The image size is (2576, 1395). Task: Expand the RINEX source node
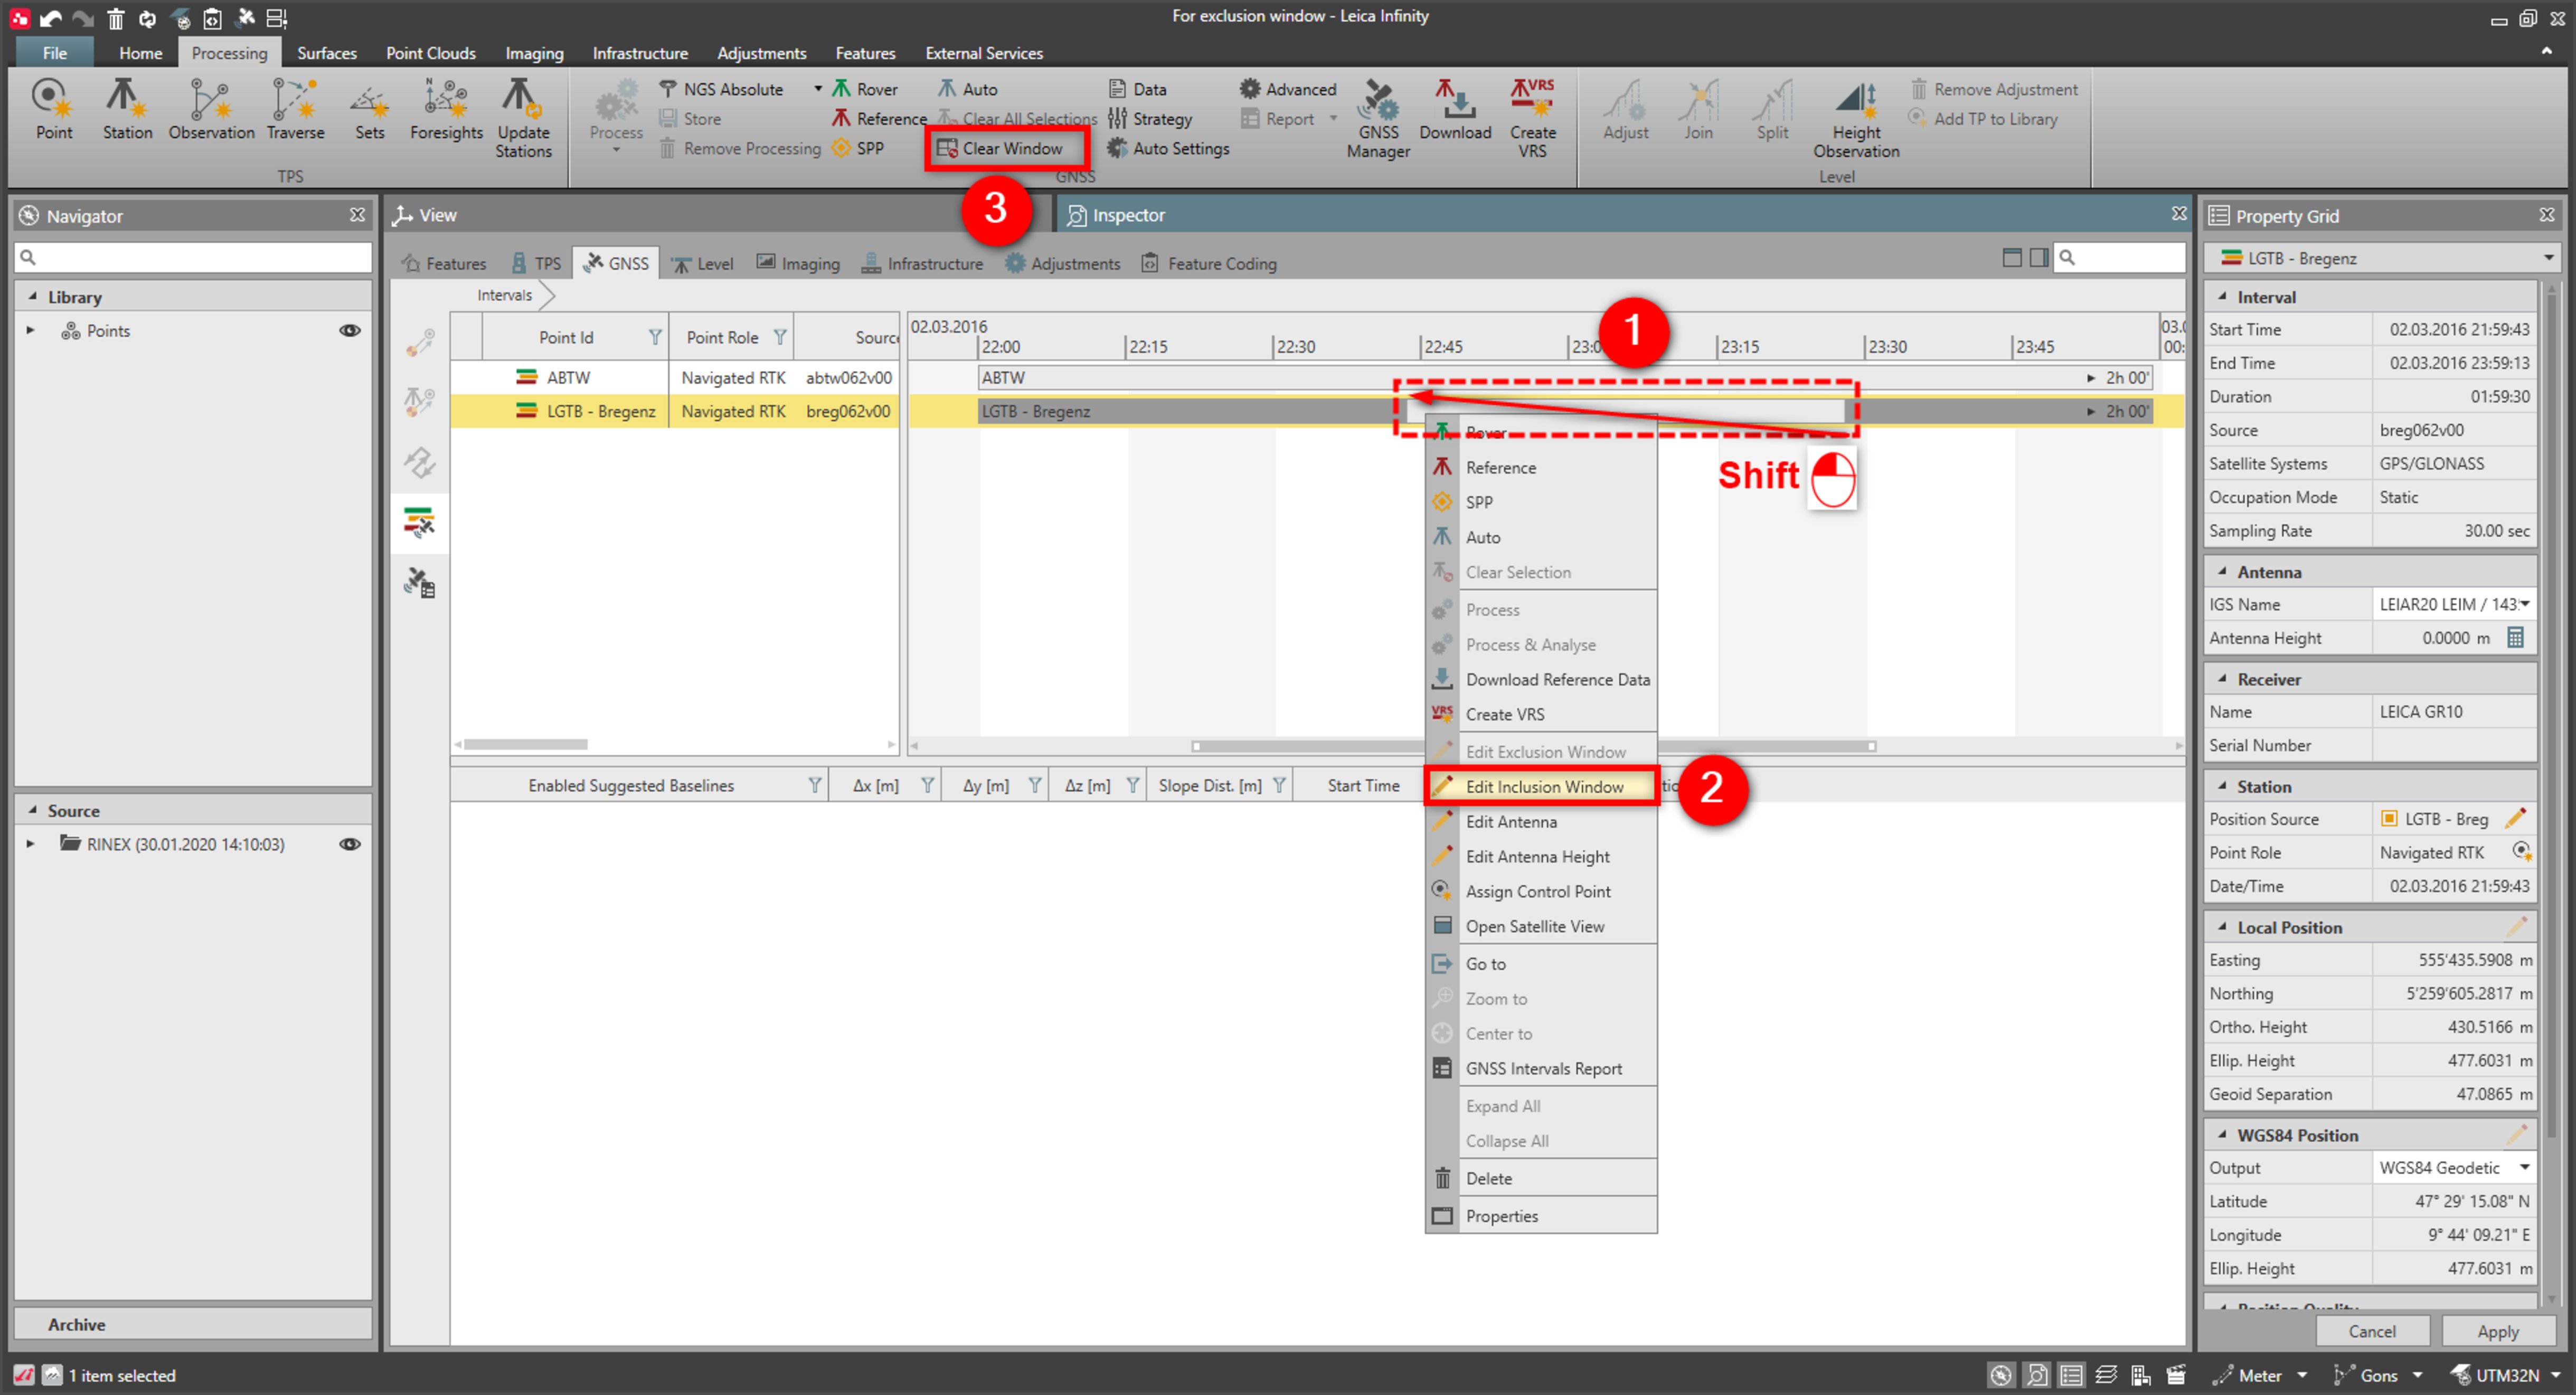(30, 843)
